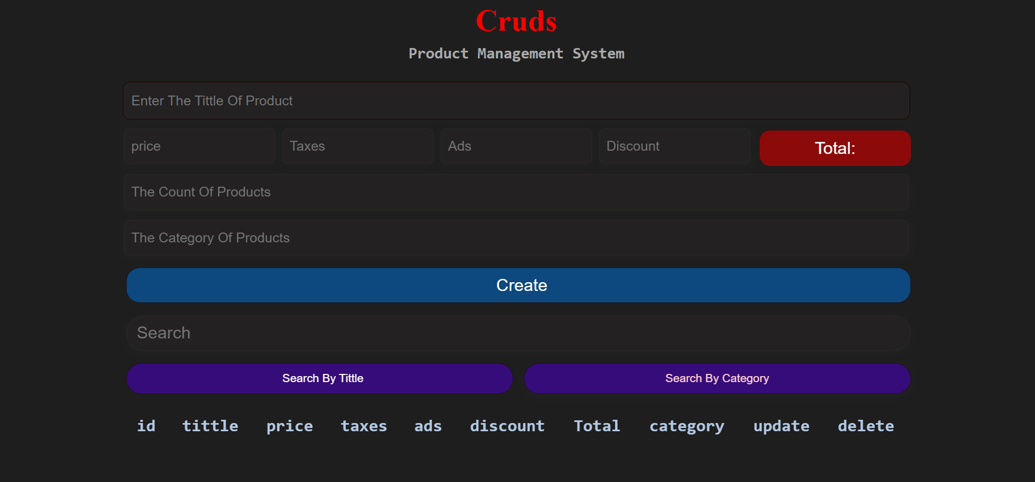This screenshot has height=482, width=1035.
Task: Click the ads column header
Action: point(428,426)
